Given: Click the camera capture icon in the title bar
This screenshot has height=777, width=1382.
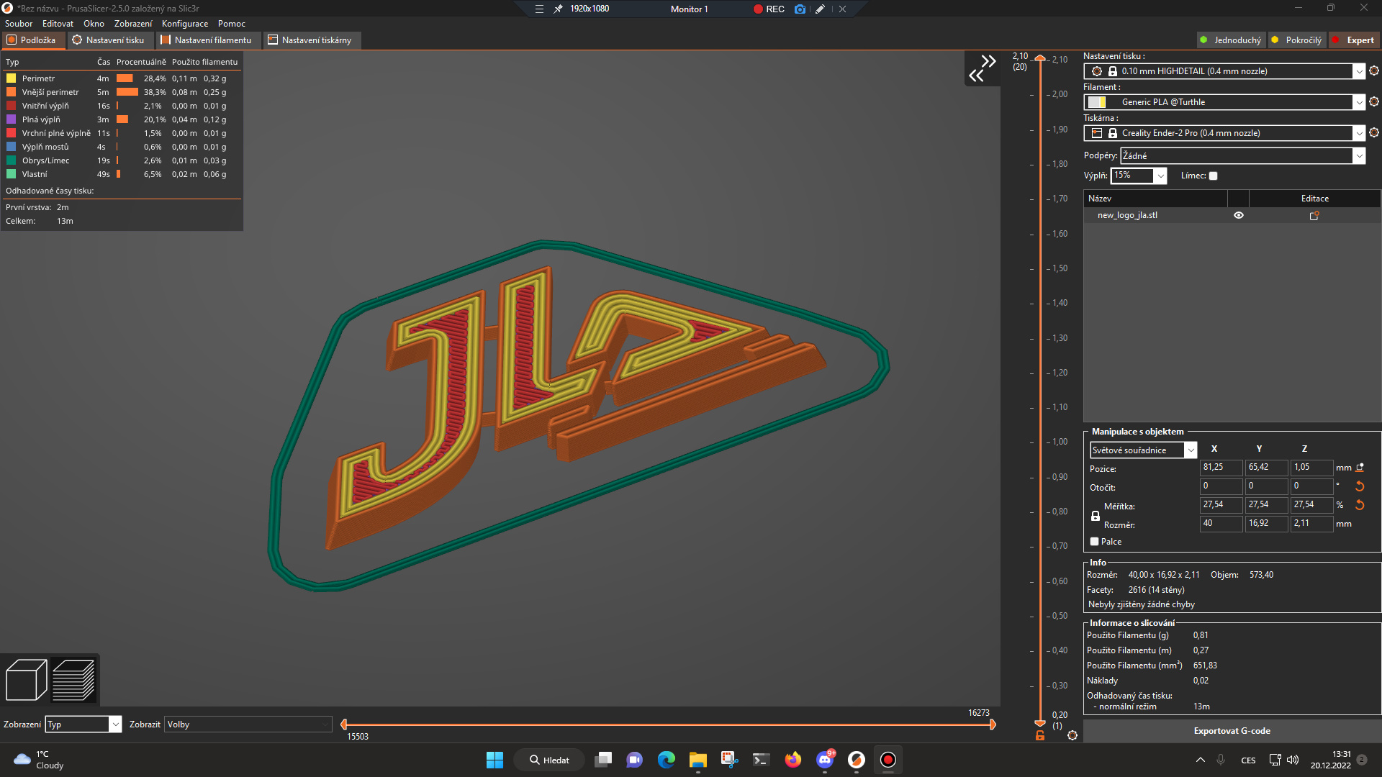Looking at the screenshot, I should pos(800,9).
